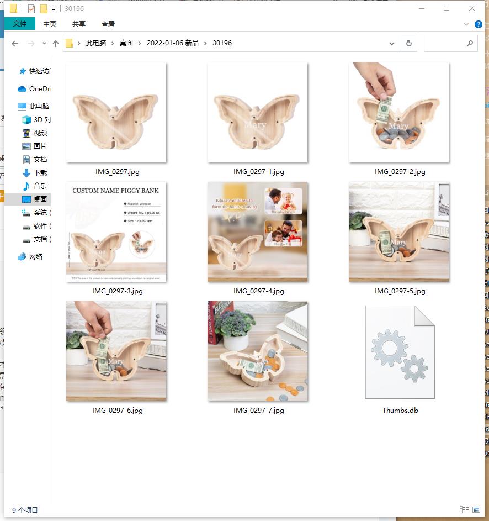Viewport: 489px width, 521px height.
Task: Expand the address bar history dropdown
Action: click(392, 43)
